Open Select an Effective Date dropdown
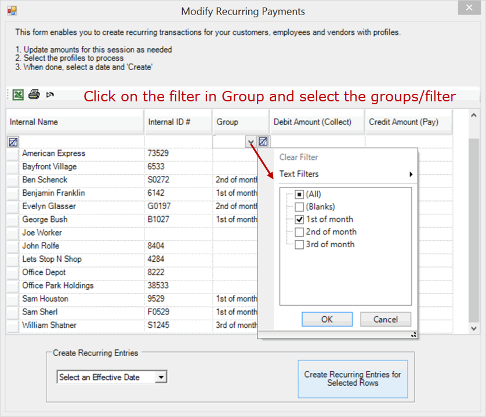 click(161, 378)
